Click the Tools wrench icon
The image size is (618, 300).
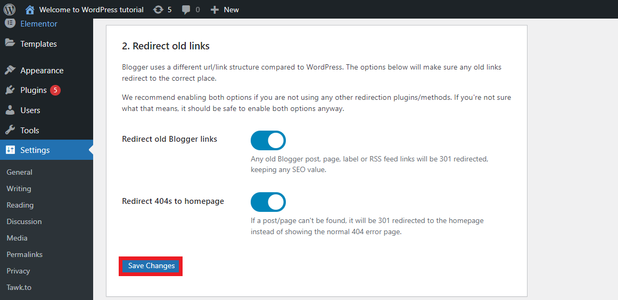[10, 130]
